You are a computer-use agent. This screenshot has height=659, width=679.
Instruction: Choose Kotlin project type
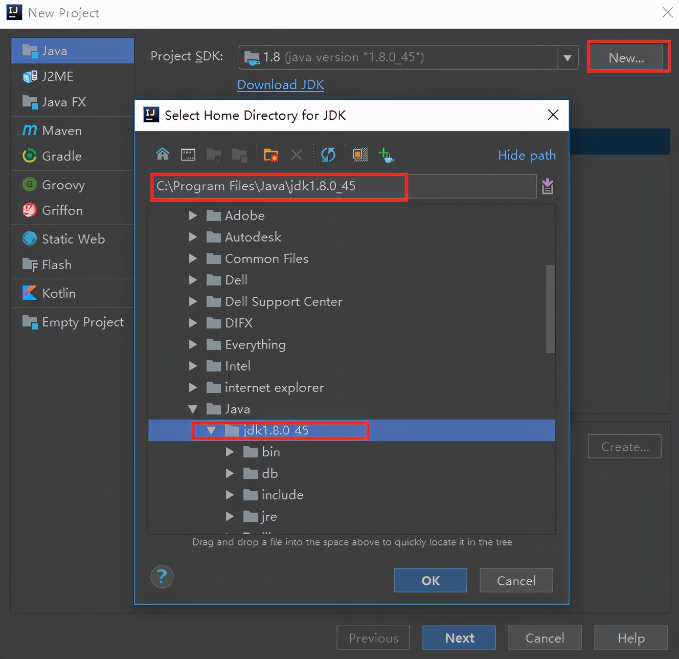[73, 293]
